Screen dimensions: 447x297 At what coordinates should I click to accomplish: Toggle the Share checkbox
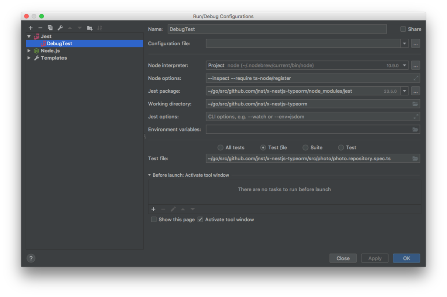click(403, 29)
